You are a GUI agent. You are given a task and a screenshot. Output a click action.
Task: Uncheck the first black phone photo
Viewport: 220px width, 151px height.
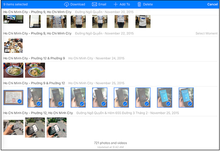pyautogui.click(x=38, y=104)
